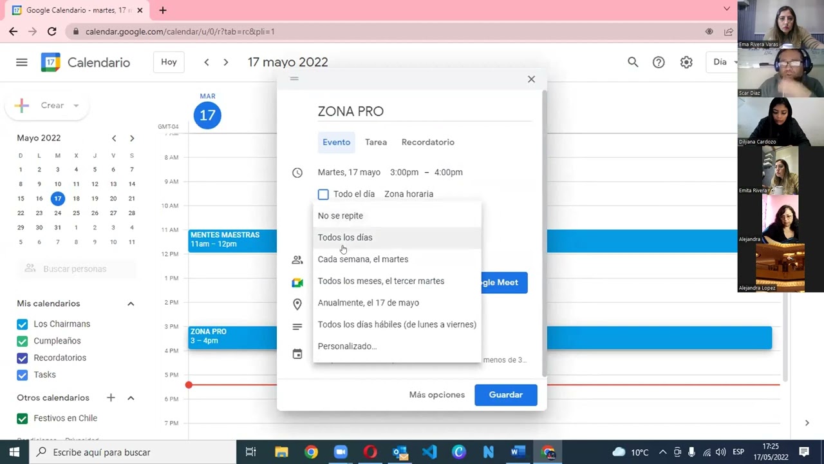Previous month arrow in mini calendar
Image resolution: width=824 pixels, height=464 pixels.
114,138
